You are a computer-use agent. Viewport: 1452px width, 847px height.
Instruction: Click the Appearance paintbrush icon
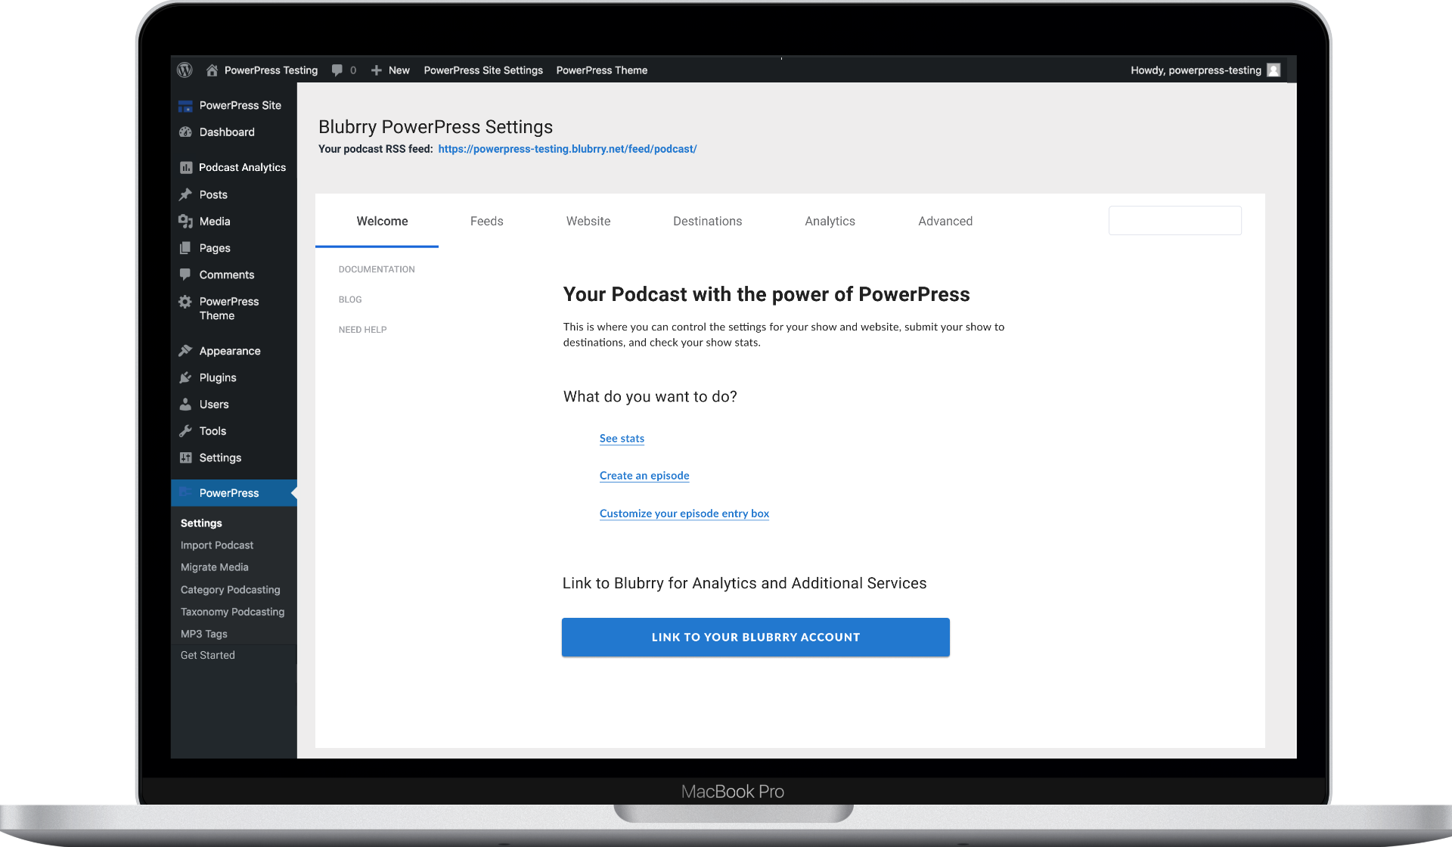click(x=185, y=351)
